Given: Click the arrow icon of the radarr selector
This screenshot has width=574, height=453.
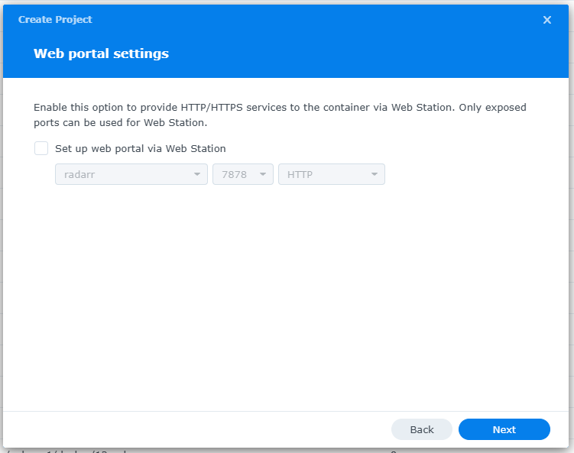Looking at the screenshot, I should 198,174.
